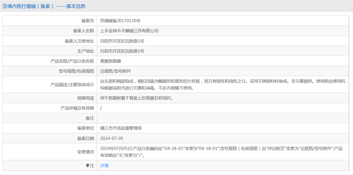Click the document icon beside the page title
This screenshot has height=175, width=353.
coord(5,6)
